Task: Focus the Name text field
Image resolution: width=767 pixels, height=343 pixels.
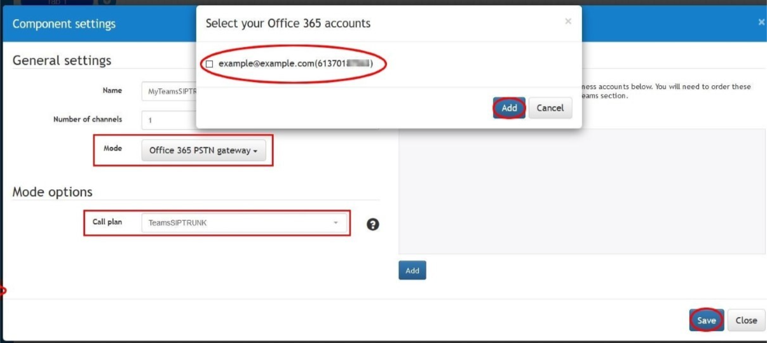Action: 169,91
